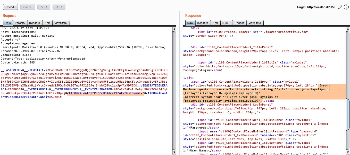Switch to the HTML tab in Response

pyautogui.click(x=226, y=23)
